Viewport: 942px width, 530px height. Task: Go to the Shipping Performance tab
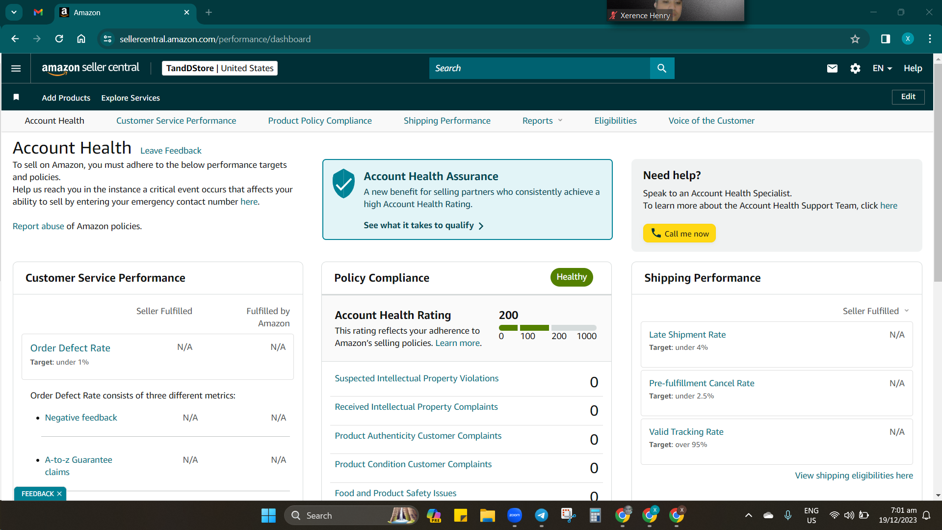(447, 121)
